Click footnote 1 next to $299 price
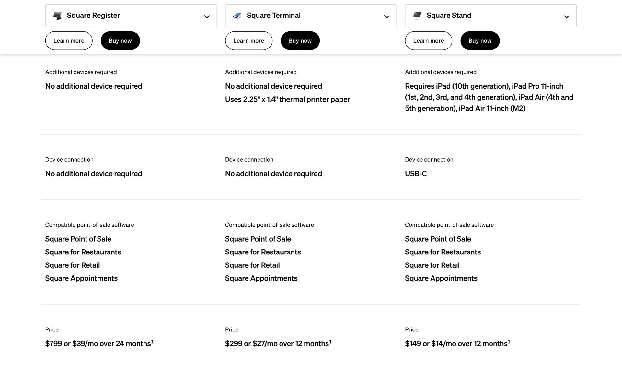 tap(330, 342)
